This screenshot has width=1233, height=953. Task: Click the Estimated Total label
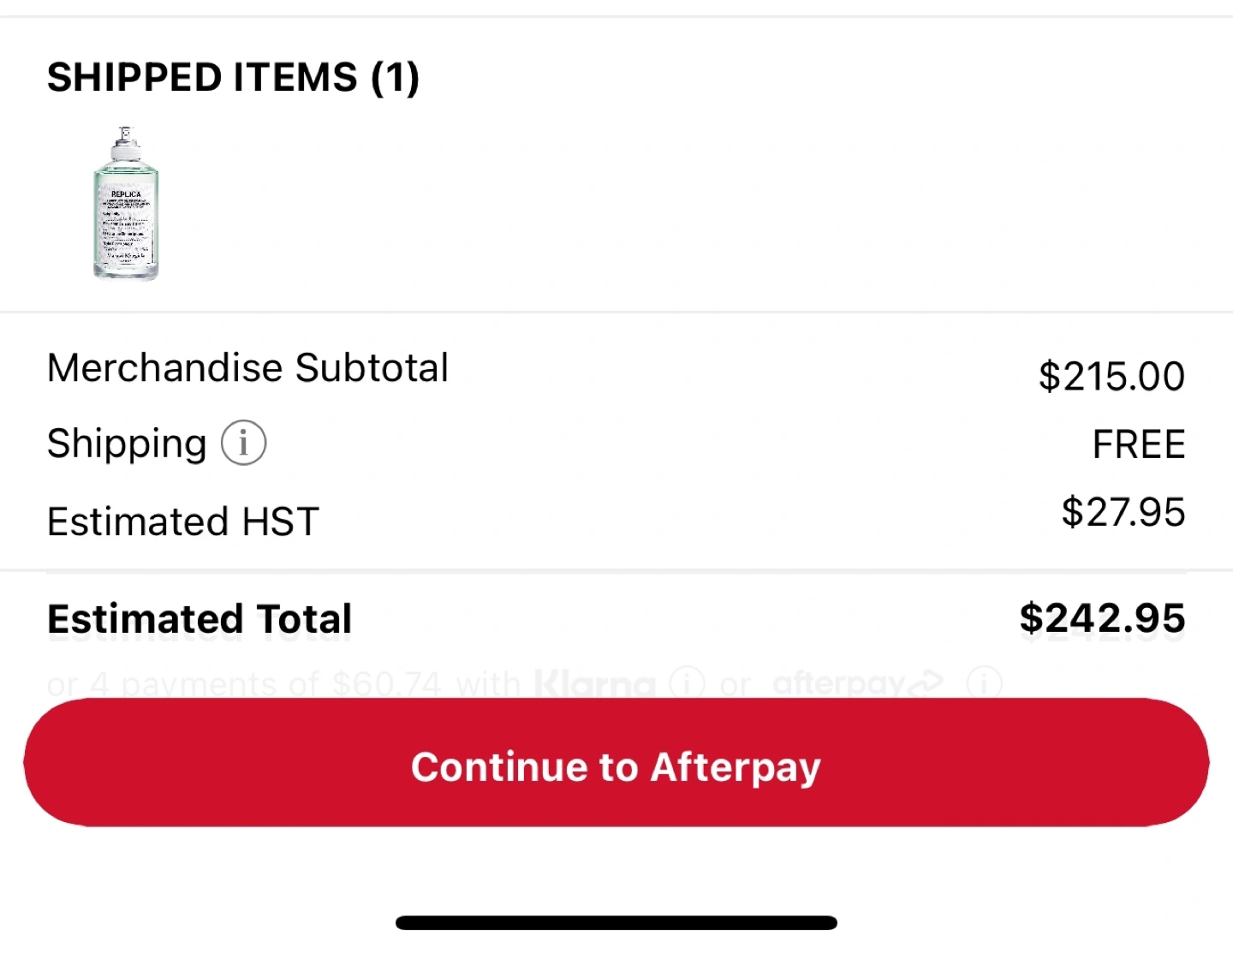[x=200, y=619]
